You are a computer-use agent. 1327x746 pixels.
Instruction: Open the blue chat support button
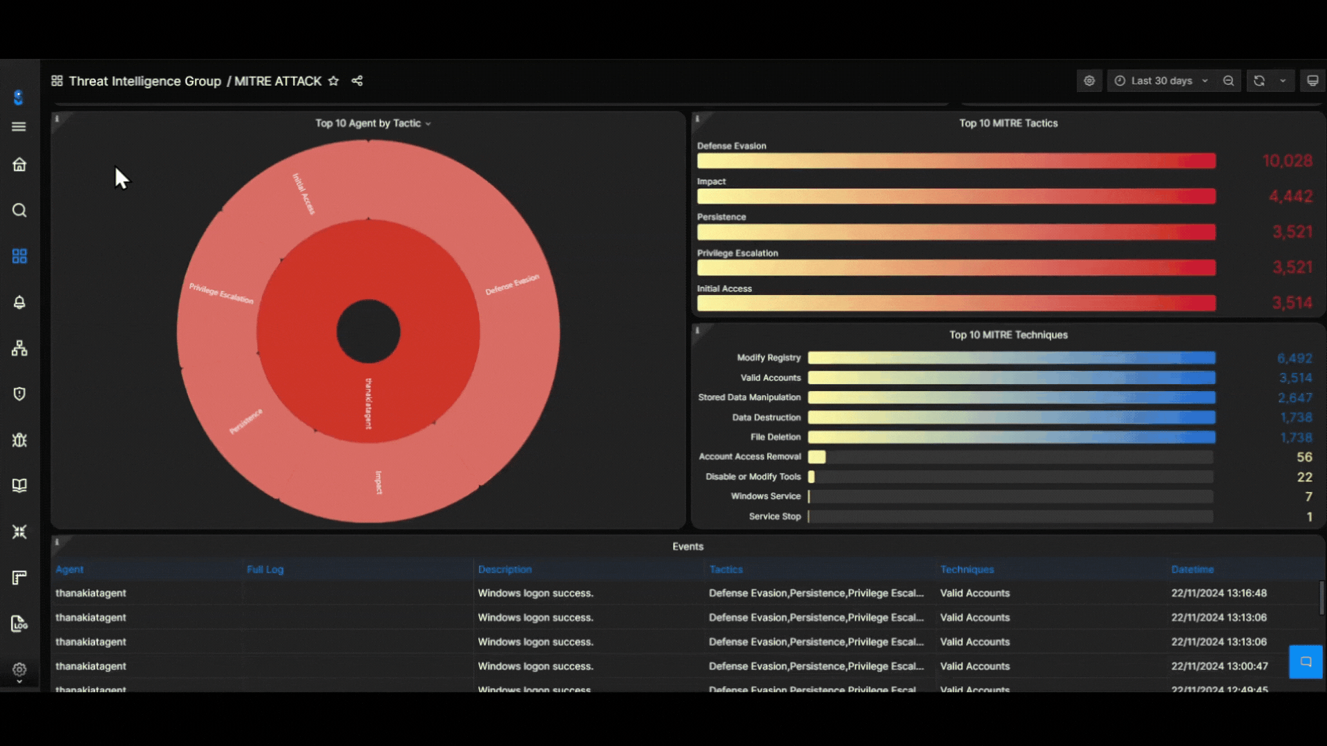1306,662
